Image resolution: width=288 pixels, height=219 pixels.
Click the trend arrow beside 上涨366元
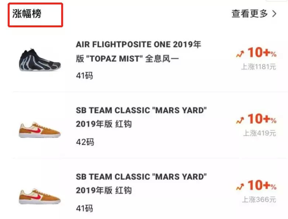click(240, 187)
